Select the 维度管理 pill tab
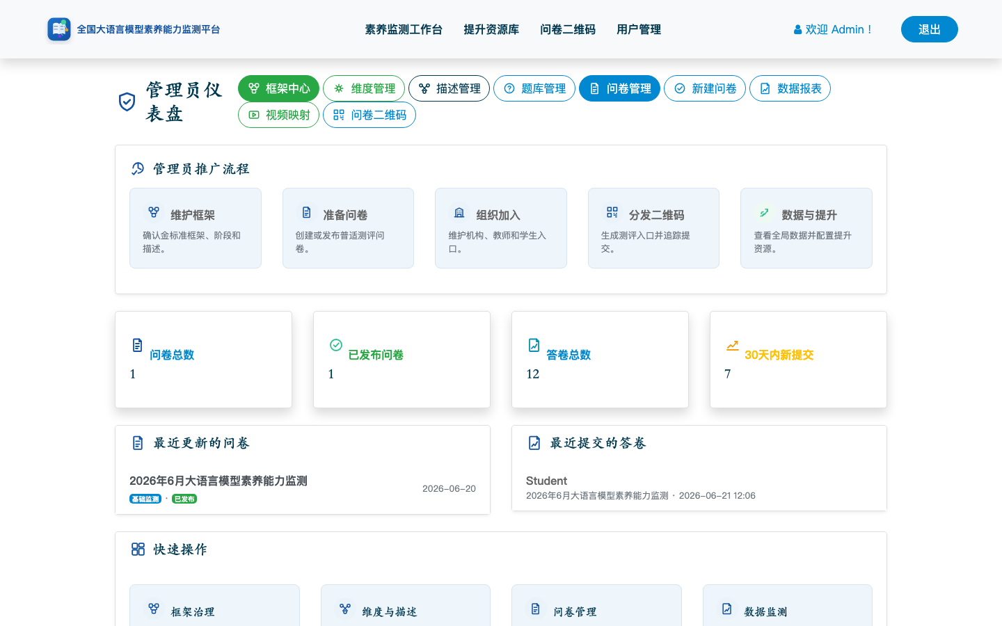 pyautogui.click(x=364, y=88)
